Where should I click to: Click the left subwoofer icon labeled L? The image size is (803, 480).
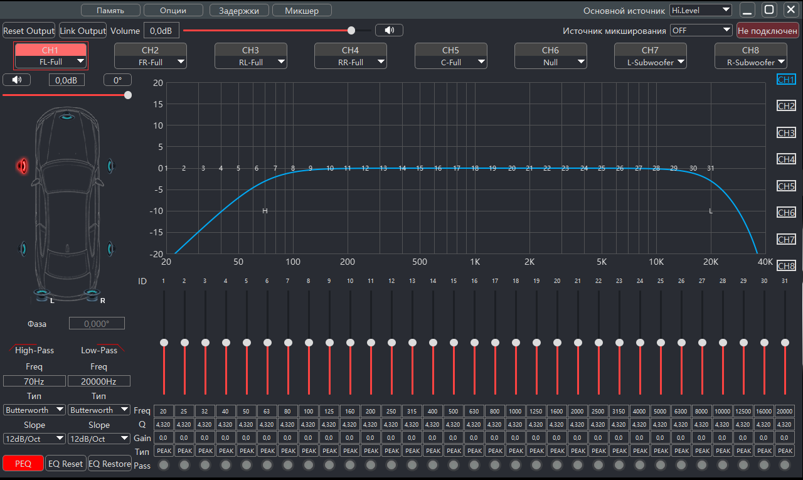point(42,292)
